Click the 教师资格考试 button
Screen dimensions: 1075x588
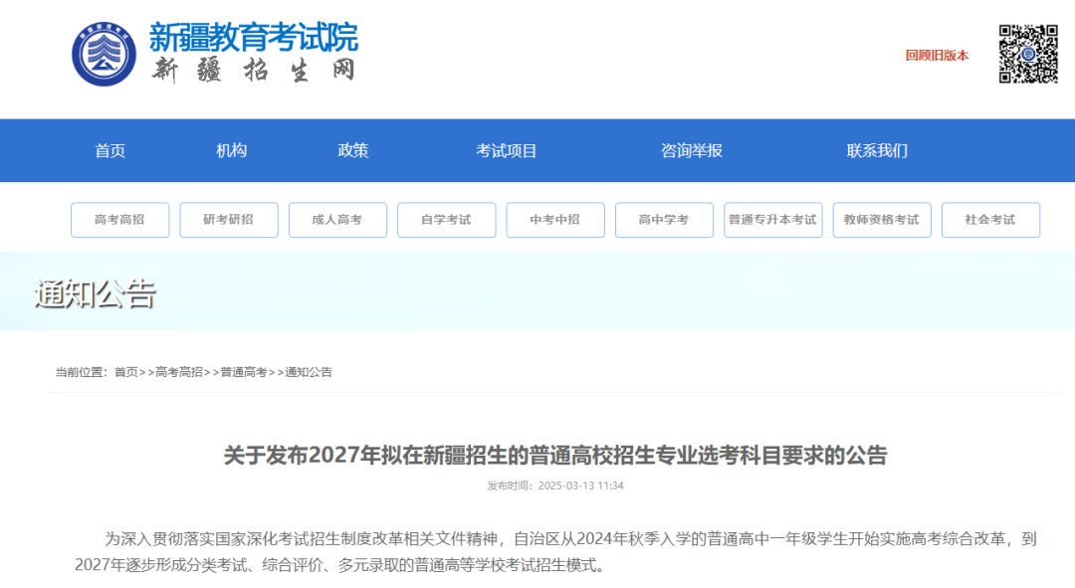click(882, 220)
